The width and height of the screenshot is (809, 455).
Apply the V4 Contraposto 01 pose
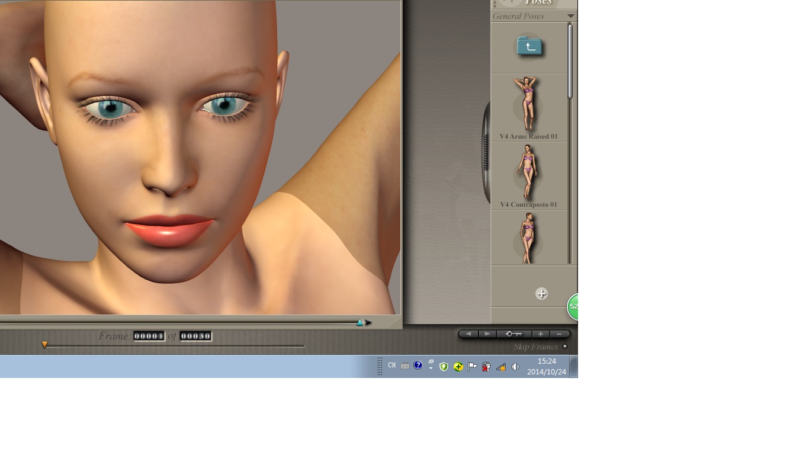tap(528, 176)
